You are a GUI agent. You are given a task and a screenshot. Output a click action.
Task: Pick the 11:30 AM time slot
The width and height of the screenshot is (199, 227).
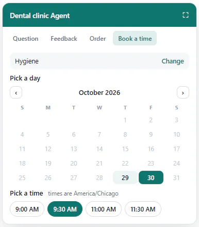(x=143, y=209)
